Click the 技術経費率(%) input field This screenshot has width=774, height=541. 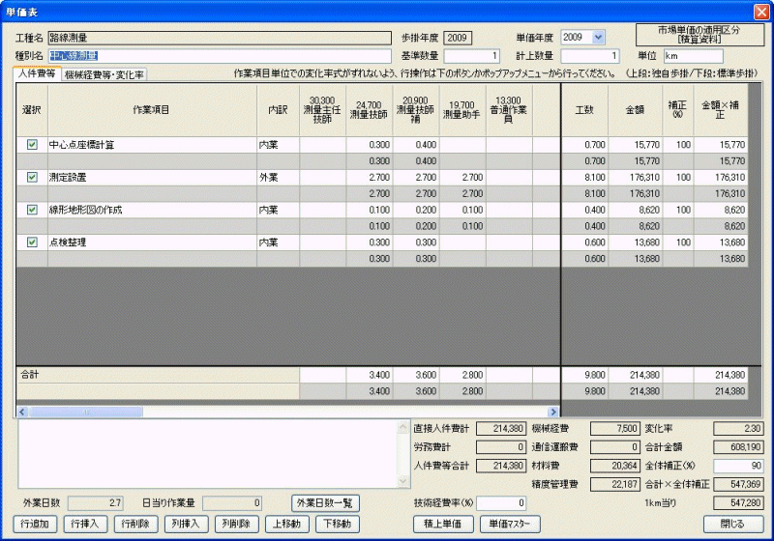point(501,503)
